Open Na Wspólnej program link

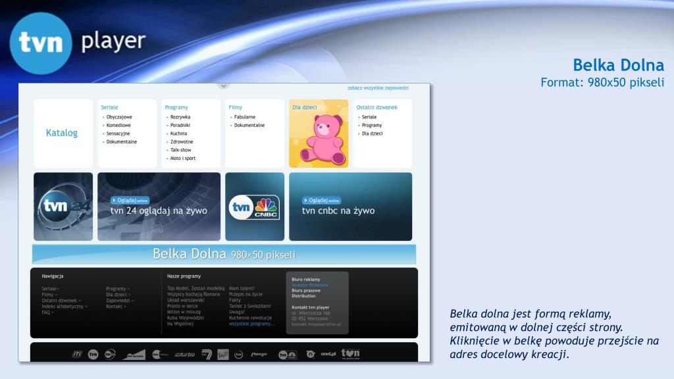(x=180, y=324)
